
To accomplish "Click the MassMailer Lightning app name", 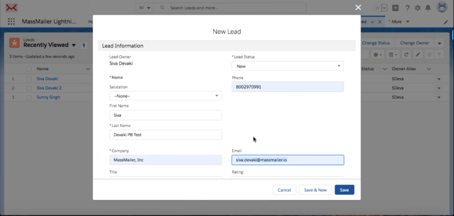I will click(49, 22).
